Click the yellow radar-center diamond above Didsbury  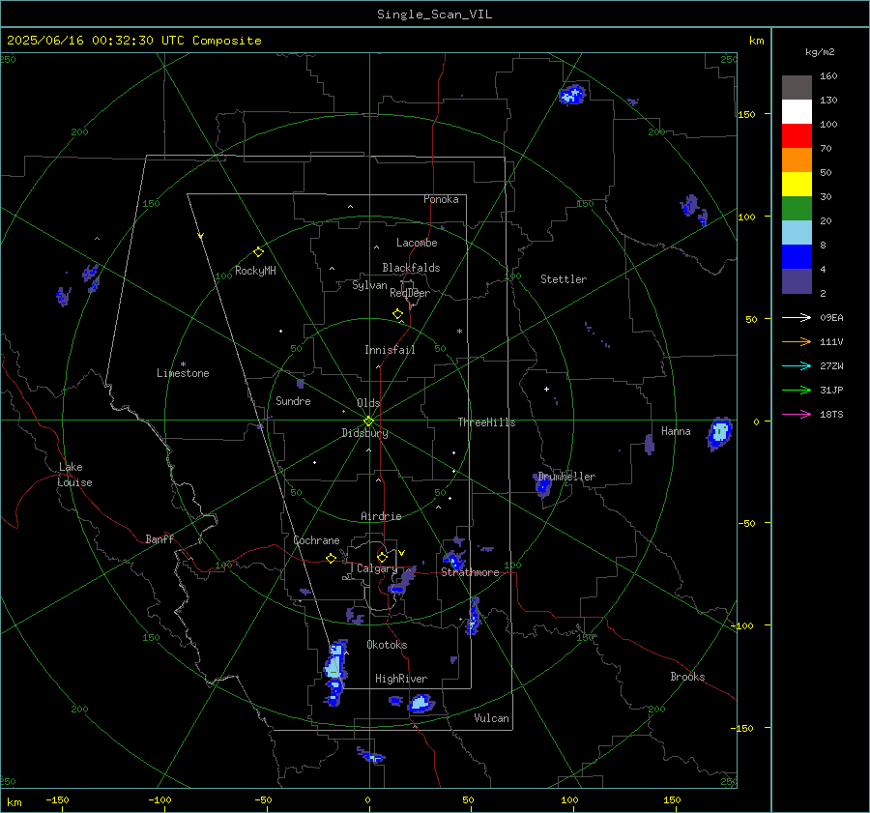368,421
